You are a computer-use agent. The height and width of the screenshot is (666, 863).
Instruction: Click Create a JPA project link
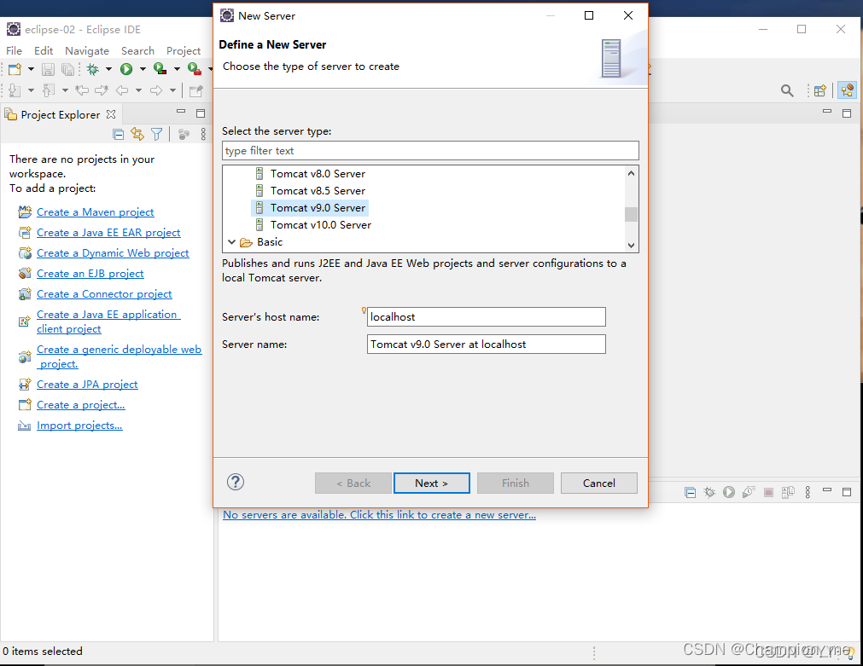click(87, 385)
